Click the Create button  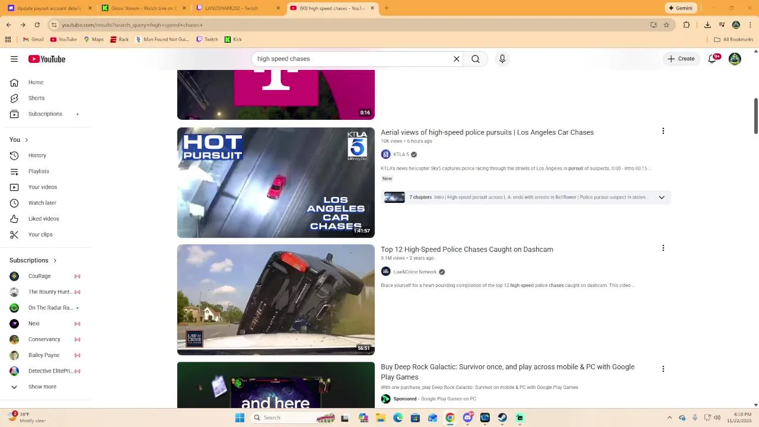681,59
